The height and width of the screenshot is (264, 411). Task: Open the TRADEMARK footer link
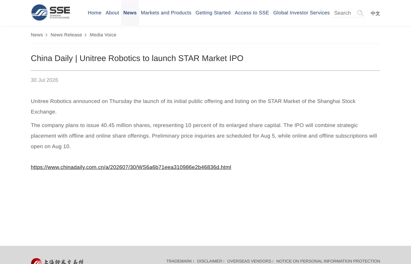tap(179, 261)
